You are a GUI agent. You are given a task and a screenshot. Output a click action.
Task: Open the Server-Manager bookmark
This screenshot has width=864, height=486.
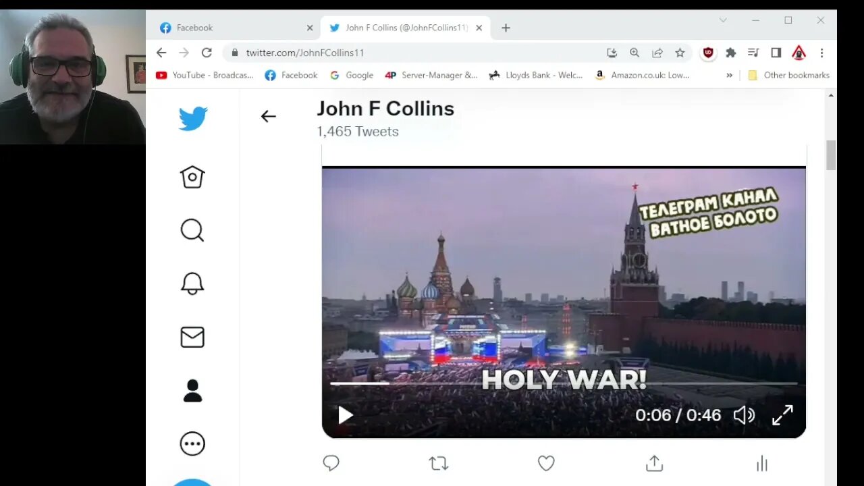pyautogui.click(x=431, y=76)
